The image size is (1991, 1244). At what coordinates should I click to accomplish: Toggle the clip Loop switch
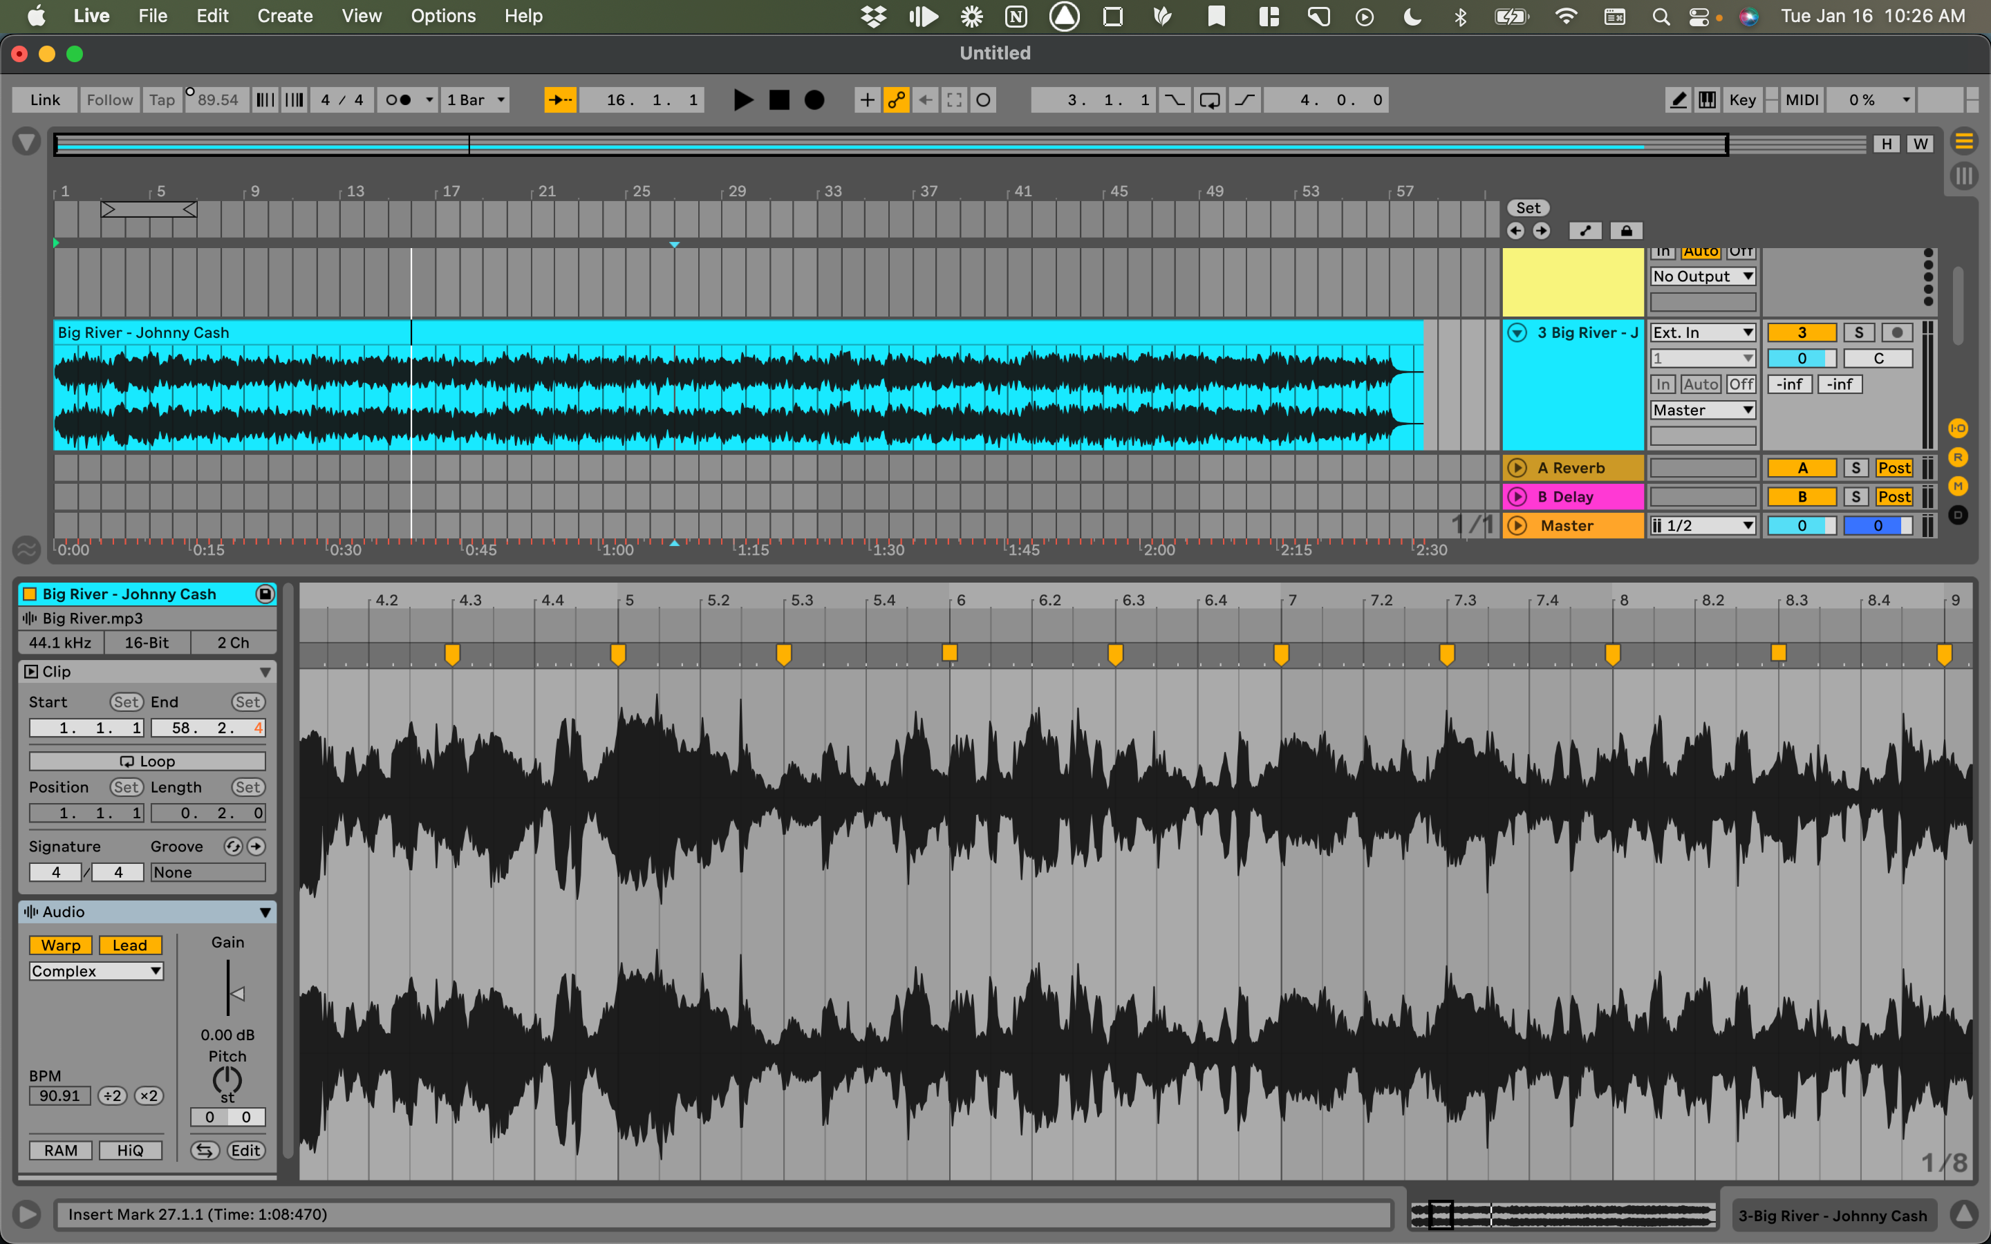[x=147, y=761]
